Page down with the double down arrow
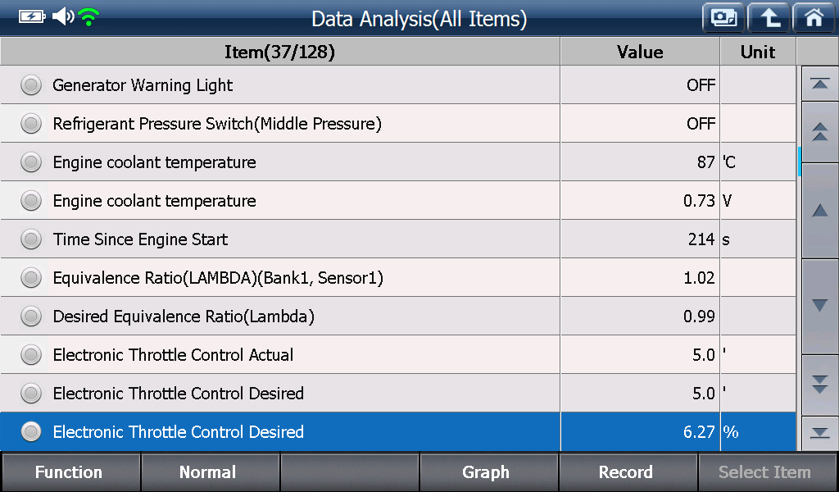839x492 pixels. (x=819, y=385)
